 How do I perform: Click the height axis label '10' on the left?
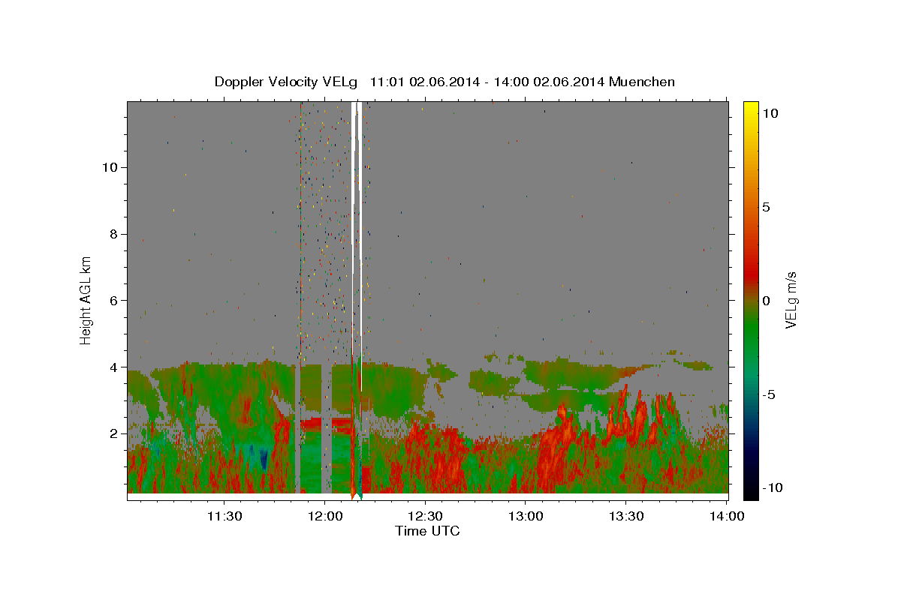point(109,166)
